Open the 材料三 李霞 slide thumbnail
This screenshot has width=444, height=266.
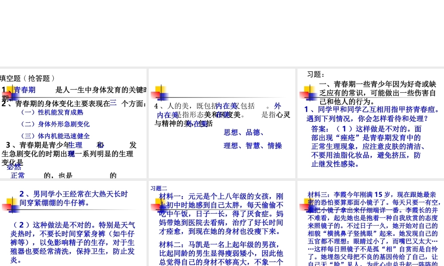[x=371, y=223]
